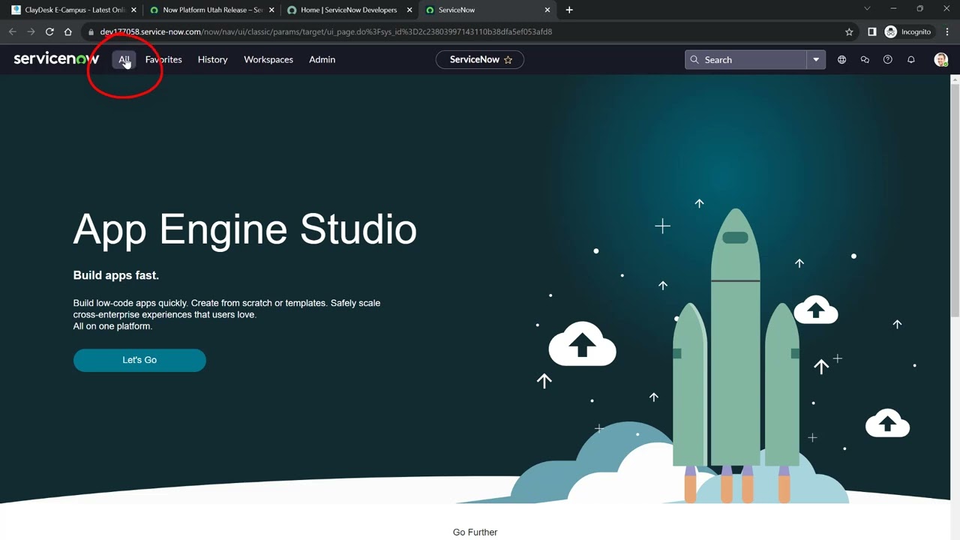The height and width of the screenshot is (540, 960).
Task: Open the user profile avatar menu
Action: pyautogui.click(x=940, y=59)
